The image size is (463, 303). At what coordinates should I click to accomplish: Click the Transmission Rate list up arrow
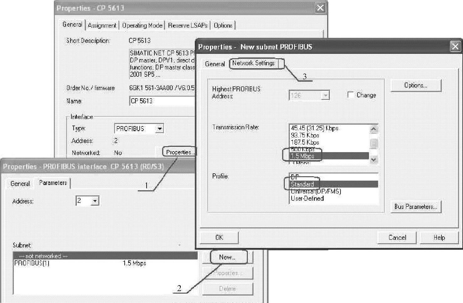(374, 129)
